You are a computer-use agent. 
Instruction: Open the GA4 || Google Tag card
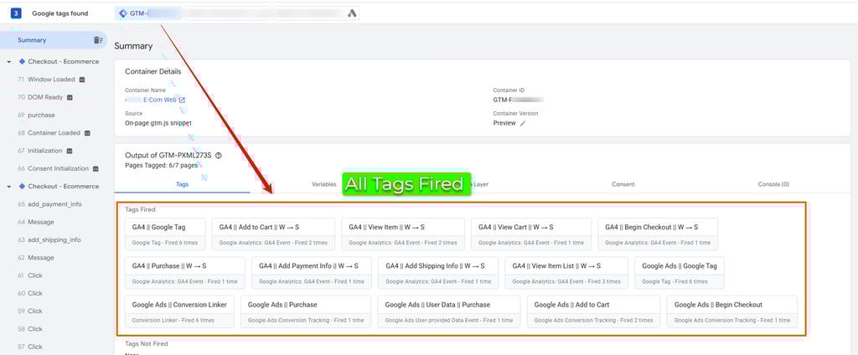pos(165,234)
